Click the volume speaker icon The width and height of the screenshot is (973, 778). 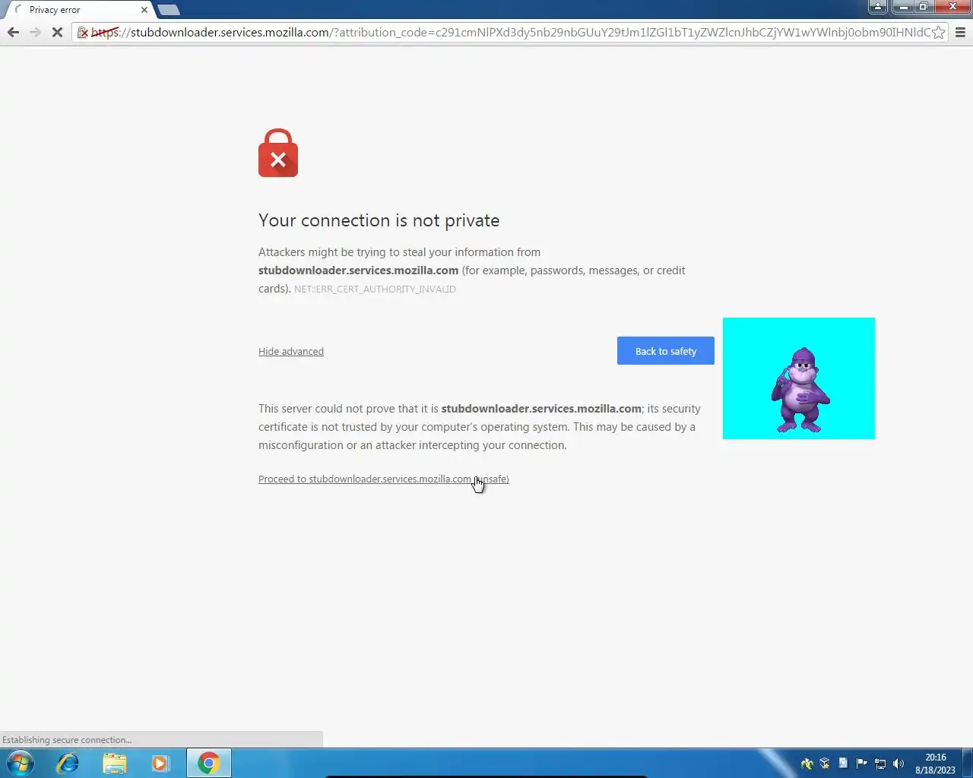pos(899,764)
